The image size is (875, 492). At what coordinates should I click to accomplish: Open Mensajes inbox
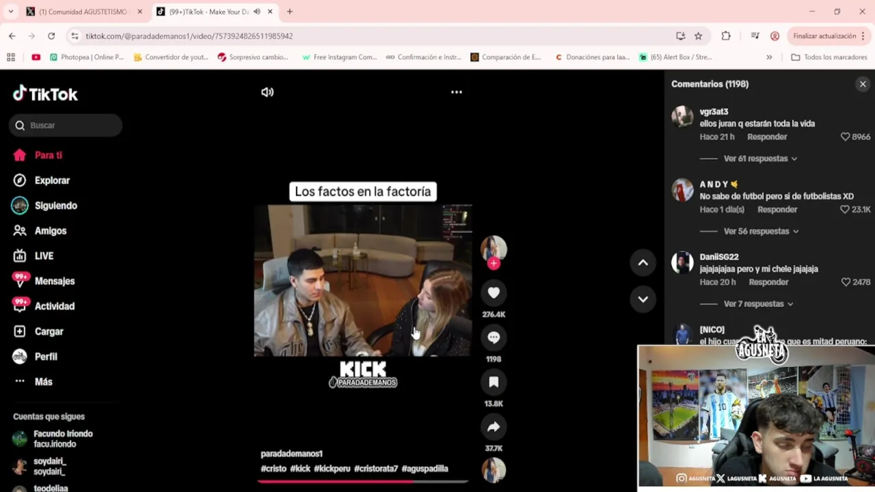coord(55,282)
